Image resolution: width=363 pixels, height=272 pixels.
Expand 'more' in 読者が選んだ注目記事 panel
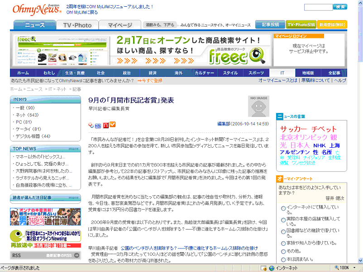point(74,197)
